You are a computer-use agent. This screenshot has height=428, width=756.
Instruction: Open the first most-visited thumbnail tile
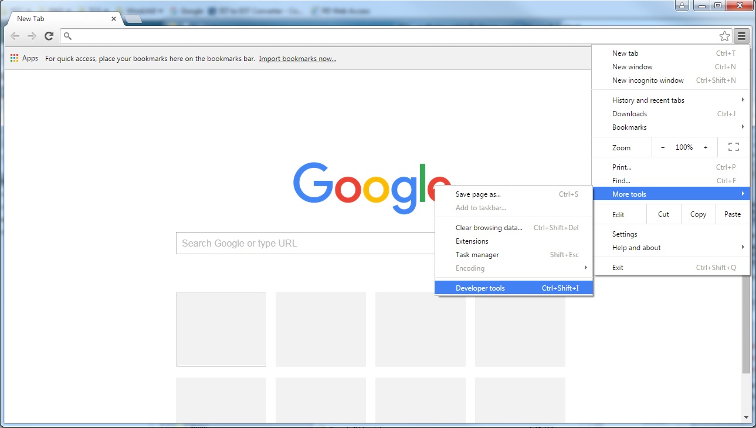coord(221,329)
